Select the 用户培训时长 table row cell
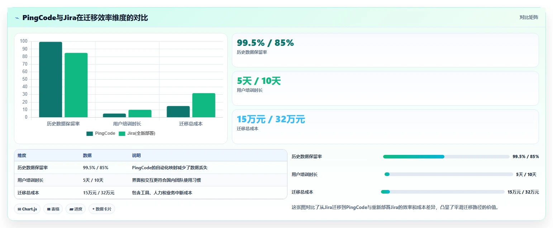The width and height of the screenshot is (553, 228). tap(30, 180)
